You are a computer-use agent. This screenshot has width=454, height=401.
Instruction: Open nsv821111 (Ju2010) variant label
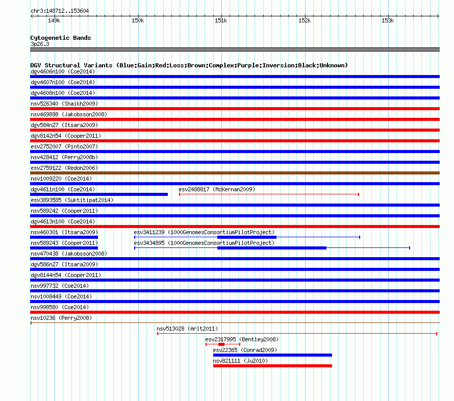coord(240,361)
